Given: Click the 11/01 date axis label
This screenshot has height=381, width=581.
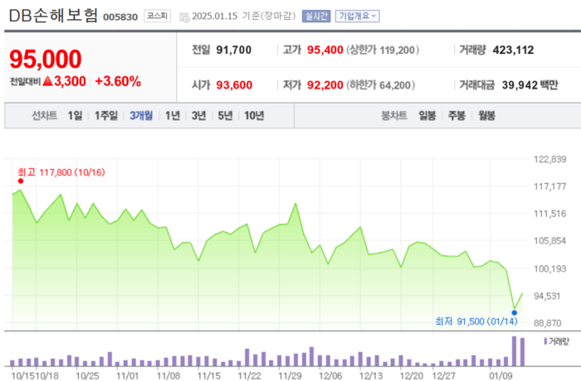Looking at the screenshot, I should pyautogui.click(x=128, y=376).
